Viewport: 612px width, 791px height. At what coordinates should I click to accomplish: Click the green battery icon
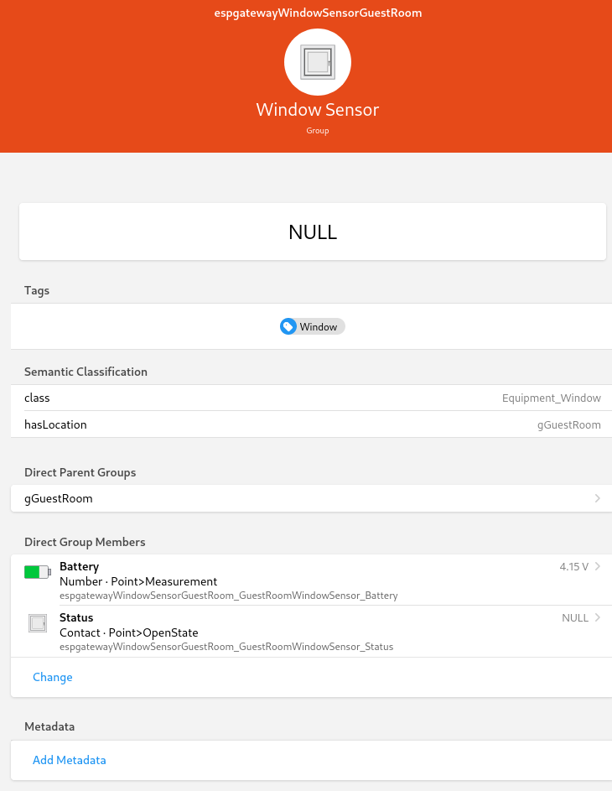38,571
